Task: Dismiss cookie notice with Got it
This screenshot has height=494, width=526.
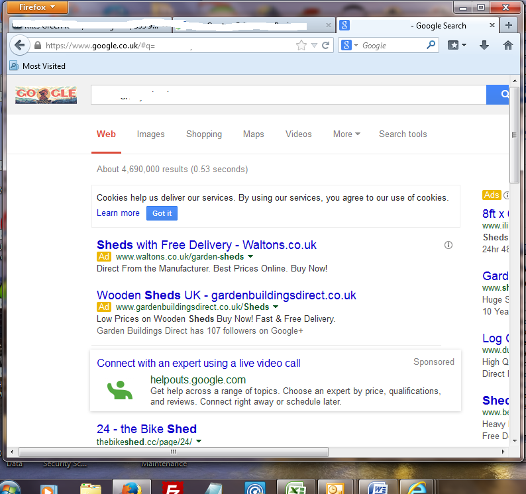Action: 162,213
